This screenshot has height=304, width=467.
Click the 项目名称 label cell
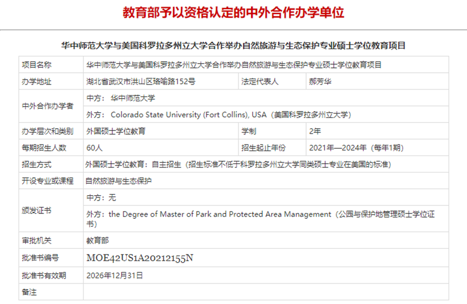pyautogui.click(x=37, y=65)
